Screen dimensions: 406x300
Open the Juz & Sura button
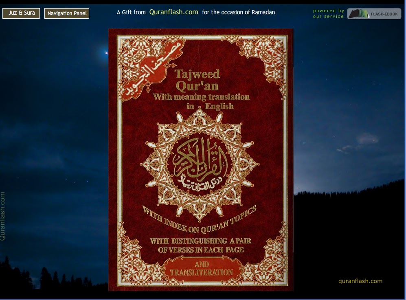click(x=21, y=13)
